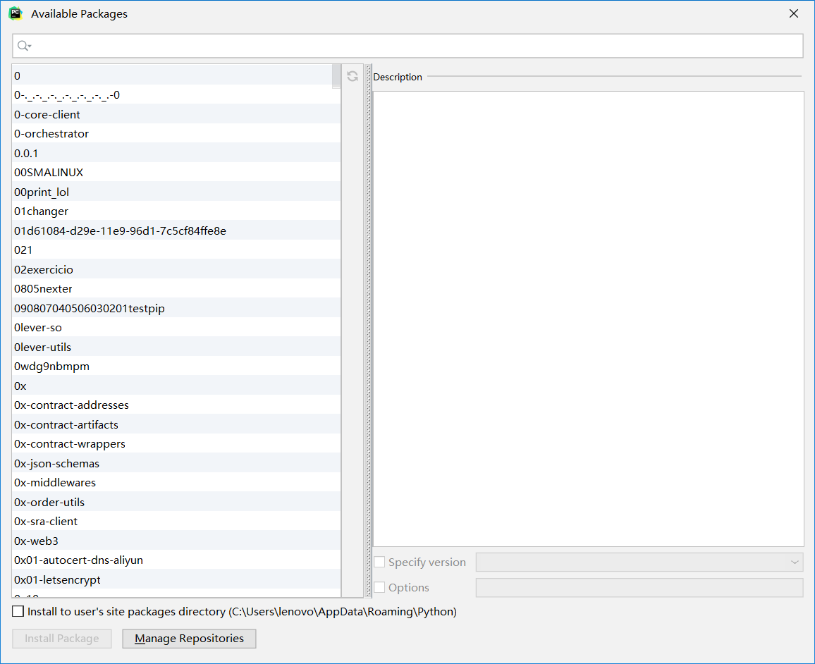
Task: Enable the Specify version checkbox
Action: coord(379,562)
